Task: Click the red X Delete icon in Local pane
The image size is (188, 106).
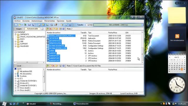Action: pos(53,66)
